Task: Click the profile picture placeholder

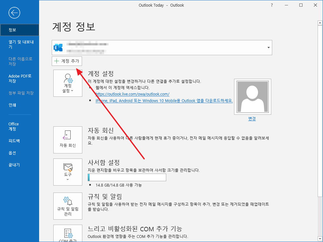Action: pos(253,97)
